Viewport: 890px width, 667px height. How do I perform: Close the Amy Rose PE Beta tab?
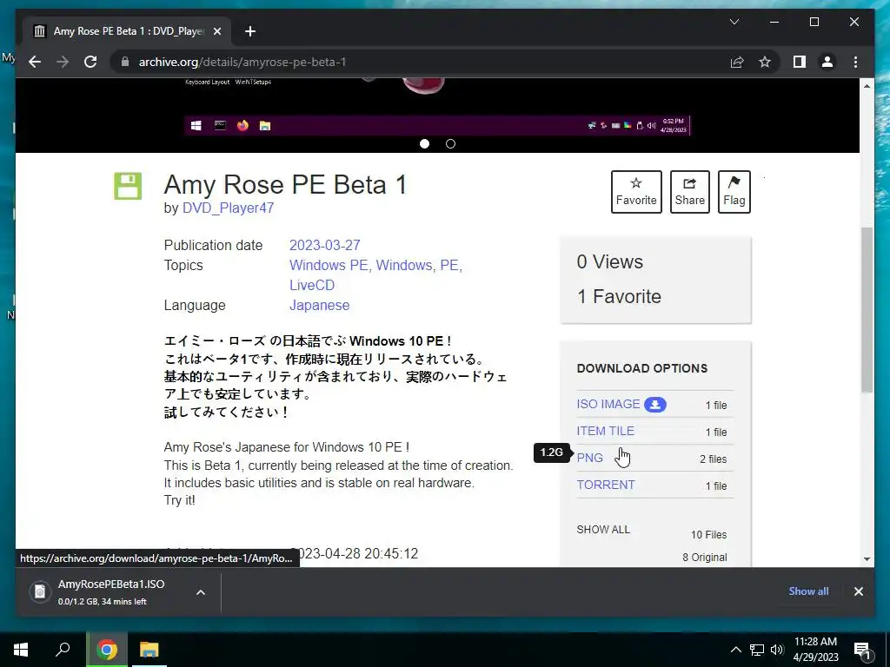point(216,31)
